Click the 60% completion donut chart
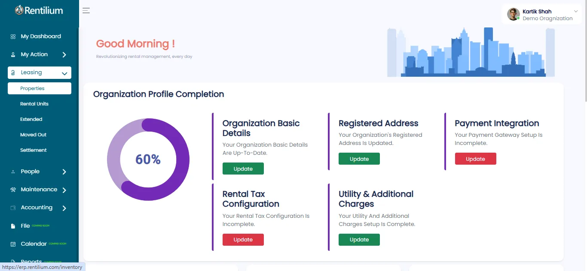The image size is (587, 271). (148, 160)
